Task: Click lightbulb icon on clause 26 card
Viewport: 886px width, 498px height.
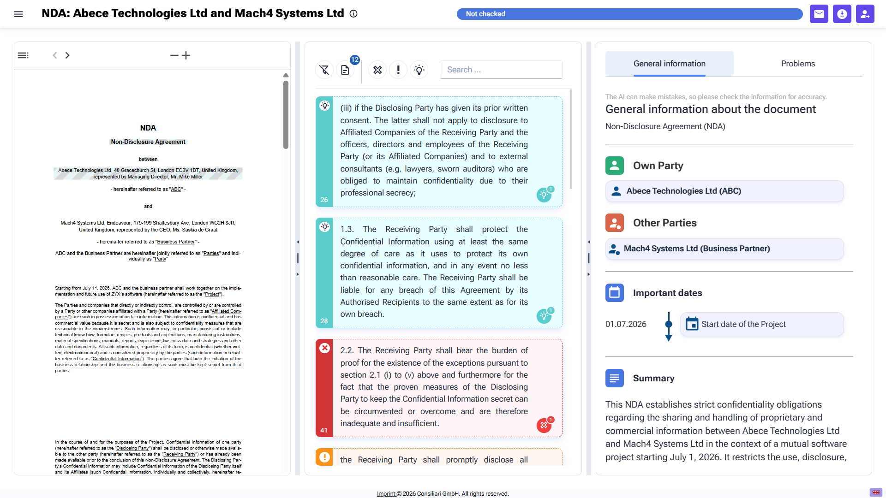Action: [x=325, y=106]
